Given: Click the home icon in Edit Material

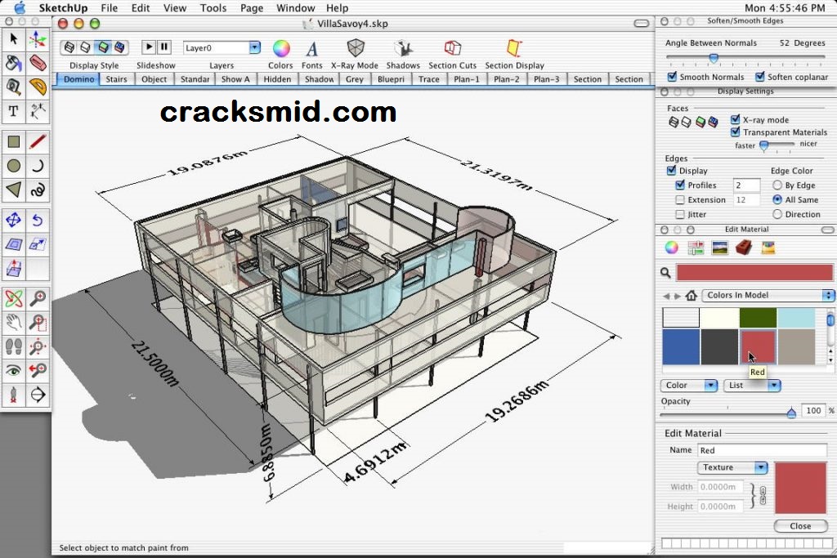Looking at the screenshot, I should [692, 295].
